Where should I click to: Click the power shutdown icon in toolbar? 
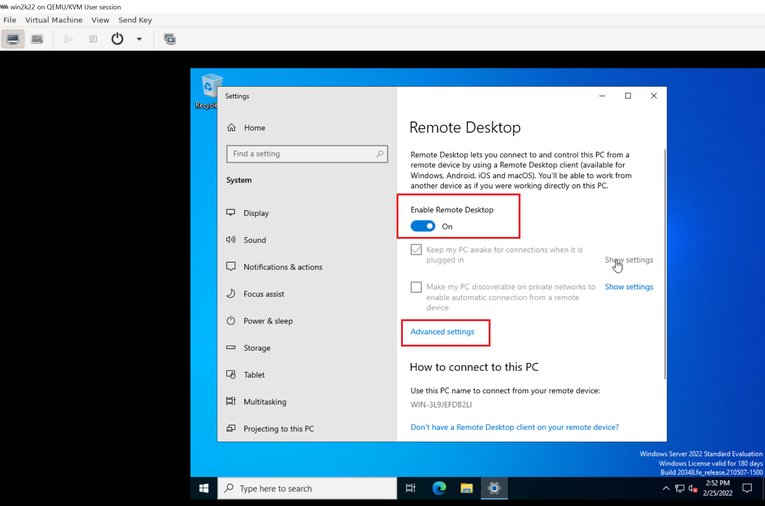[x=117, y=39]
